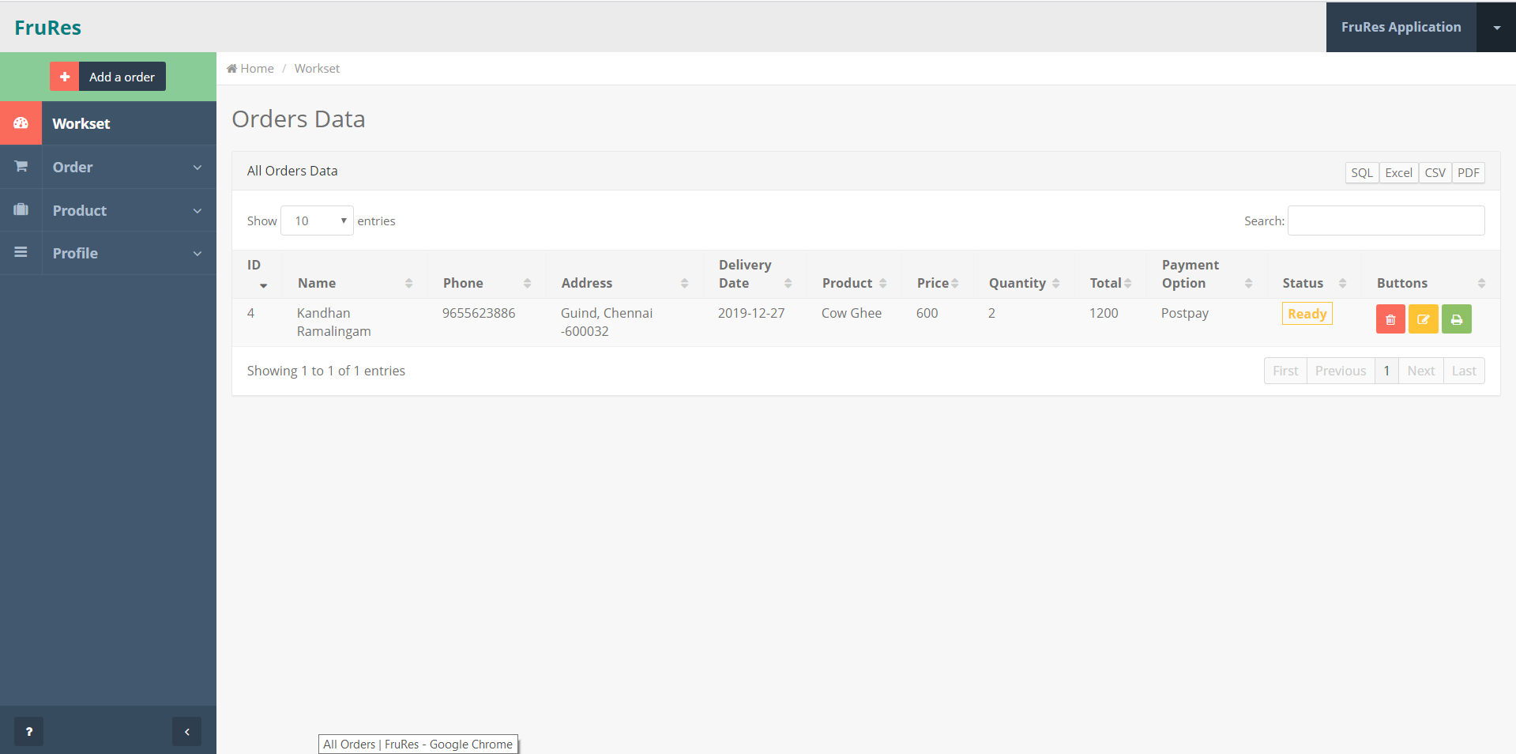Go to Next page in pagination
Screen dimensions: 1516x754
(1421, 371)
